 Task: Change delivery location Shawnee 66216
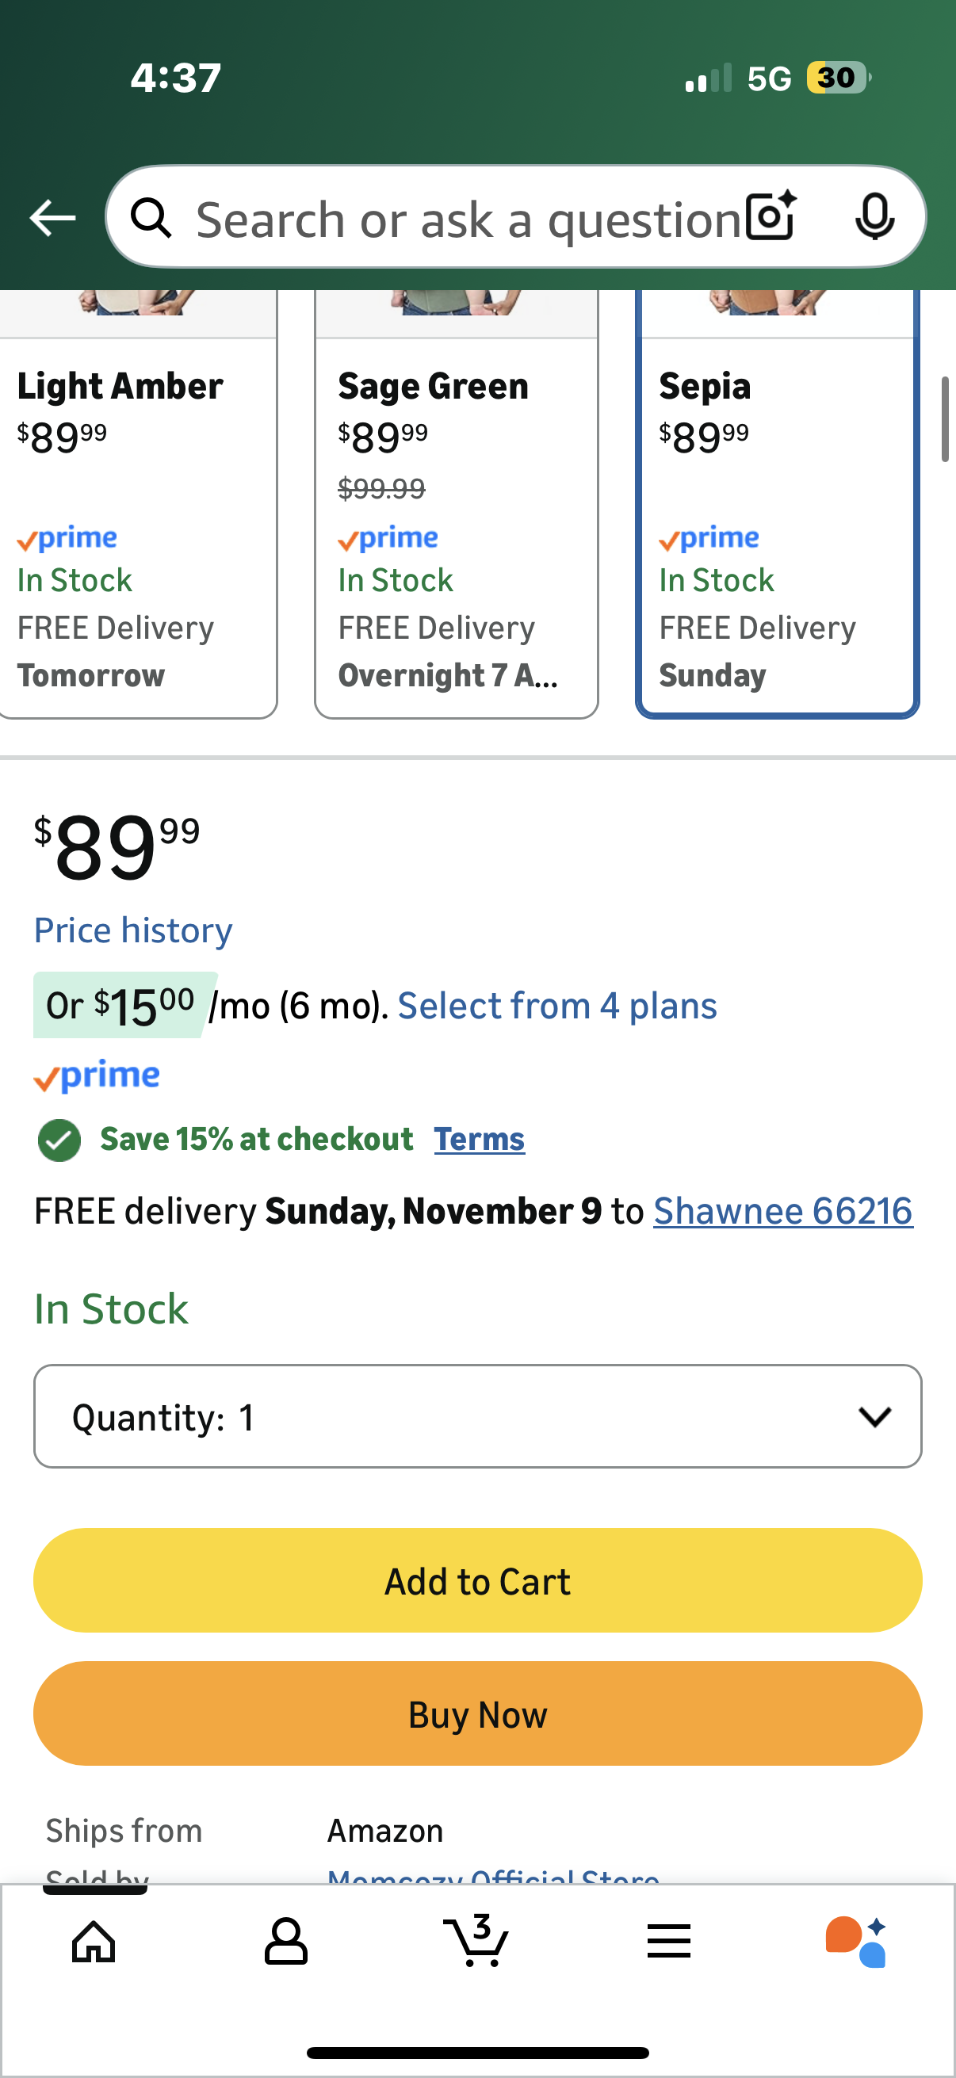[x=782, y=1211]
